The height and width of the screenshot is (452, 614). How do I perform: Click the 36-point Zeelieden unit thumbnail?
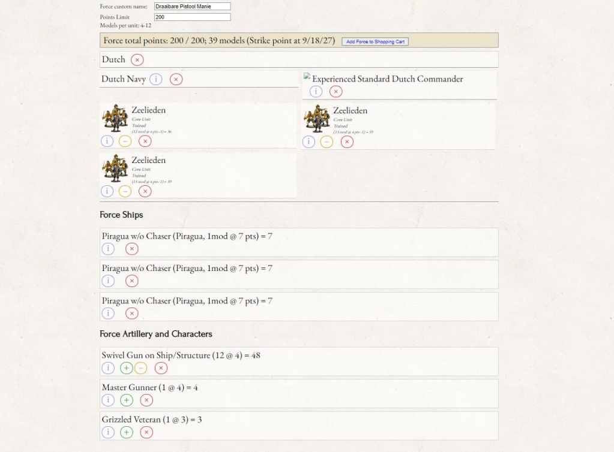tap(115, 118)
